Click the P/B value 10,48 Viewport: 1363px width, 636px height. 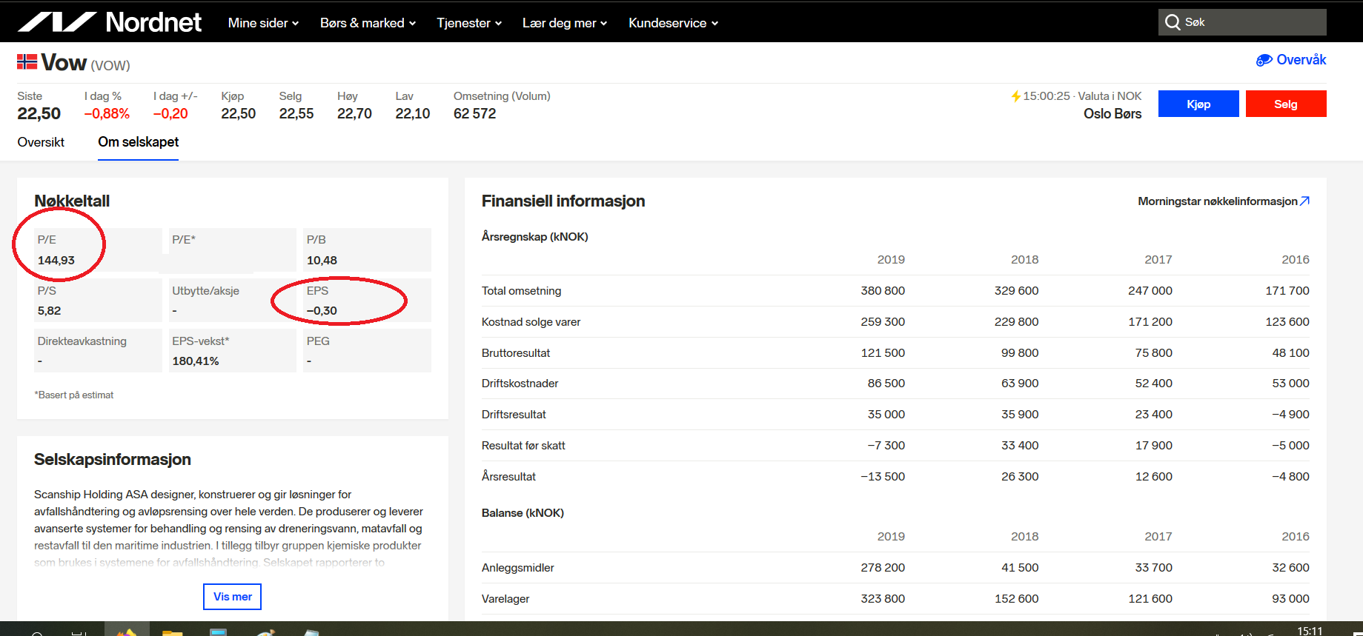(322, 261)
